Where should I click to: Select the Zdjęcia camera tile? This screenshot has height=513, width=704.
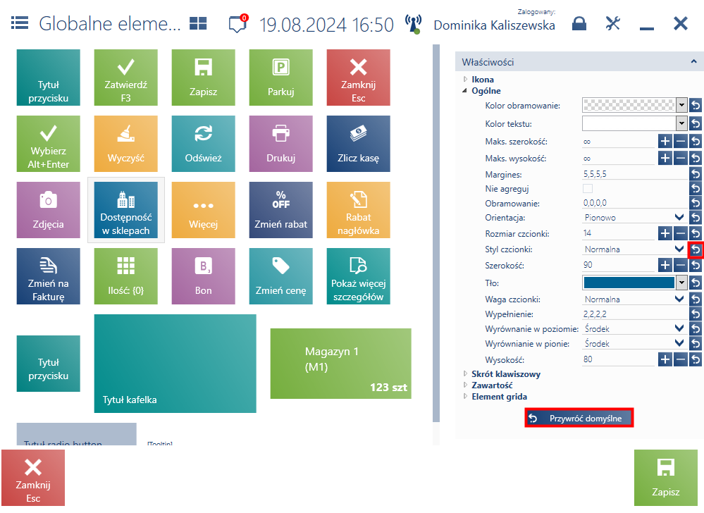49,210
